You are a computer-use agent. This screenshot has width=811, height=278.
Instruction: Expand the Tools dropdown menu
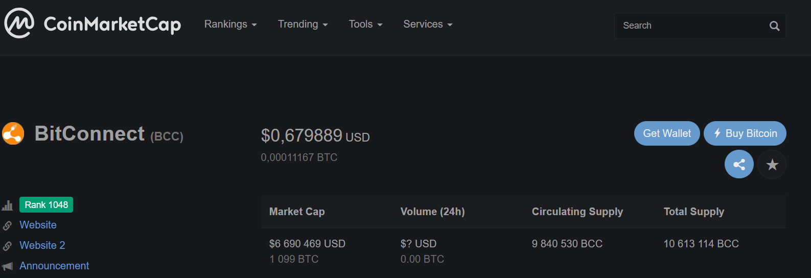coord(365,24)
